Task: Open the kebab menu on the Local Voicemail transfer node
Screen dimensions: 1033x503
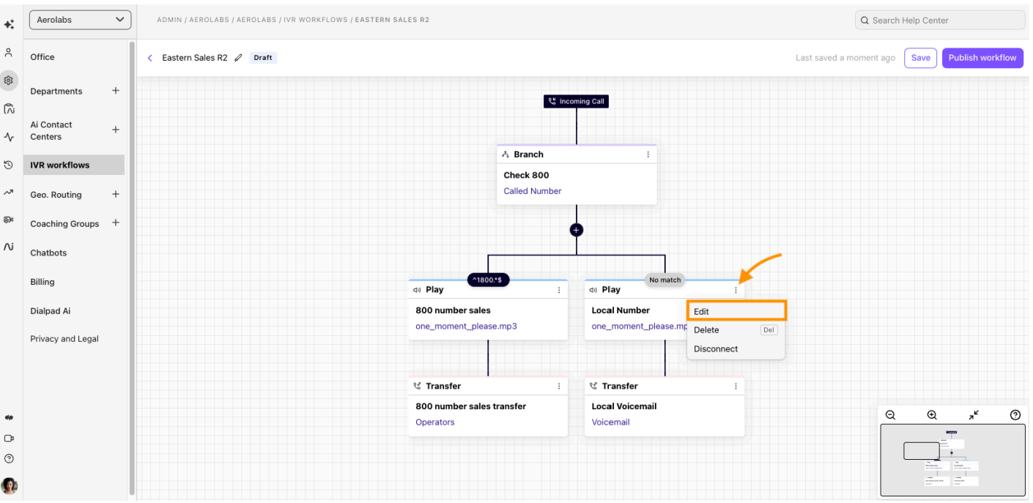Action: click(736, 386)
